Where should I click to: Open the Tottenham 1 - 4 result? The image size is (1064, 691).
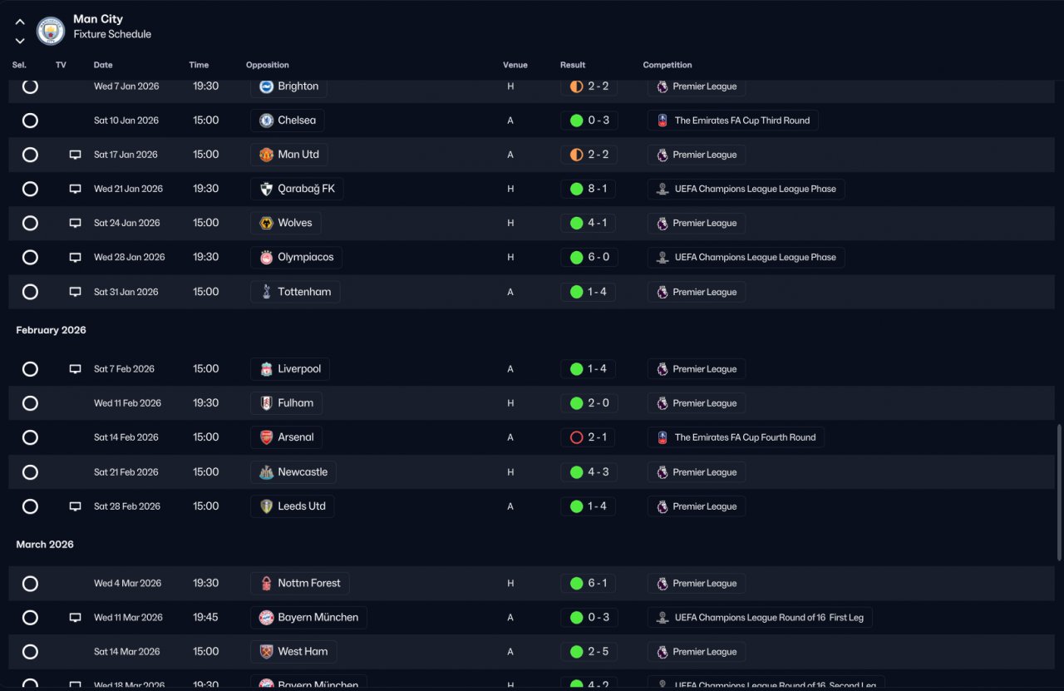pos(589,292)
